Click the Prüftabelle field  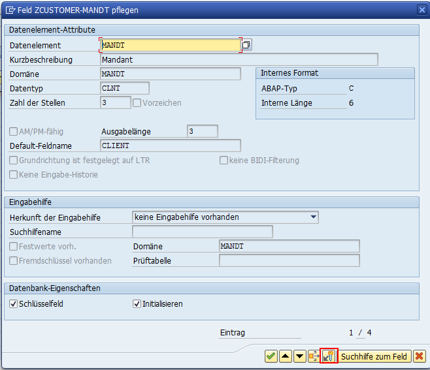click(x=289, y=261)
